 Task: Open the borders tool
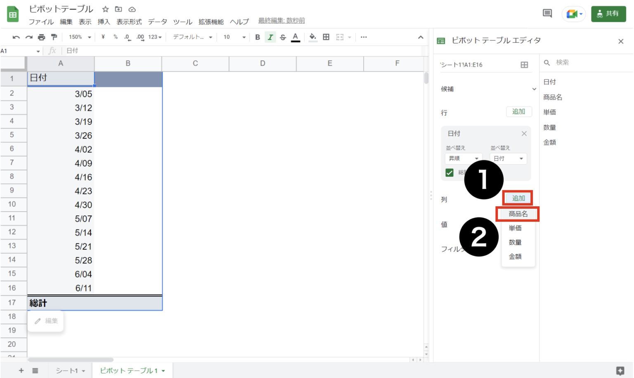click(x=326, y=37)
